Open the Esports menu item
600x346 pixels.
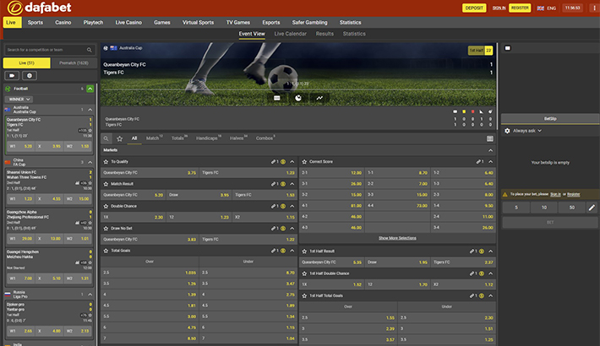pyautogui.click(x=271, y=23)
